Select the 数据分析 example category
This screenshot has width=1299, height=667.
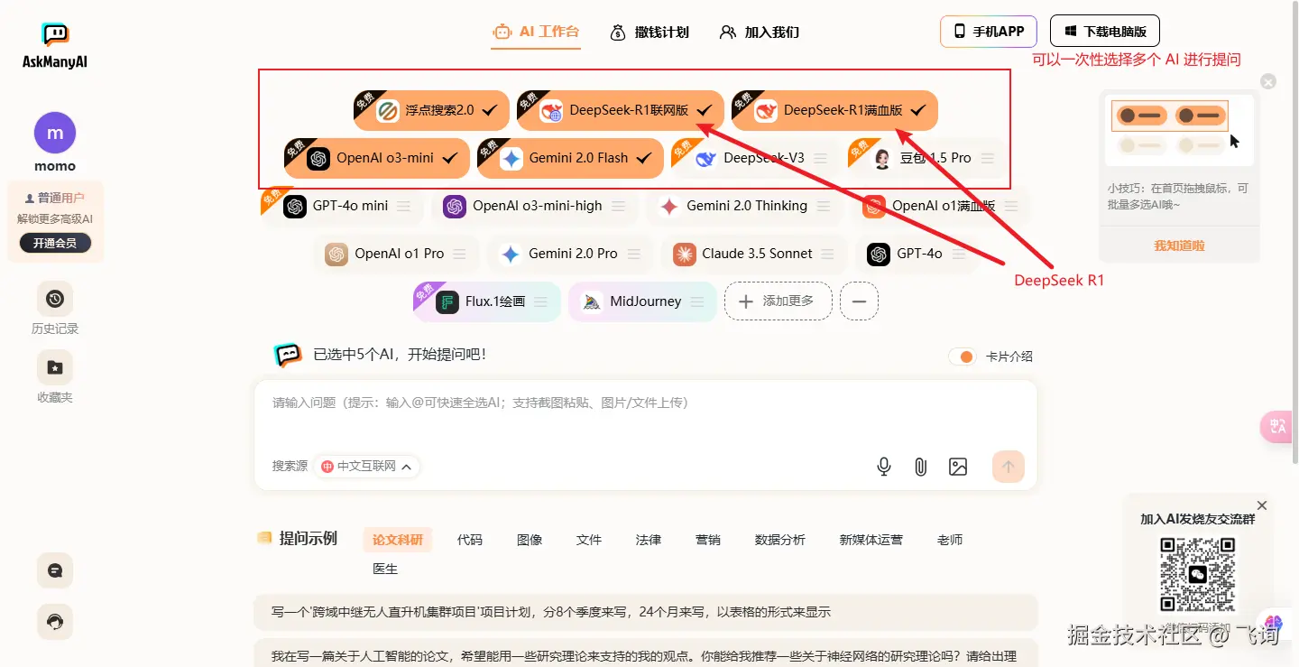pos(779,540)
